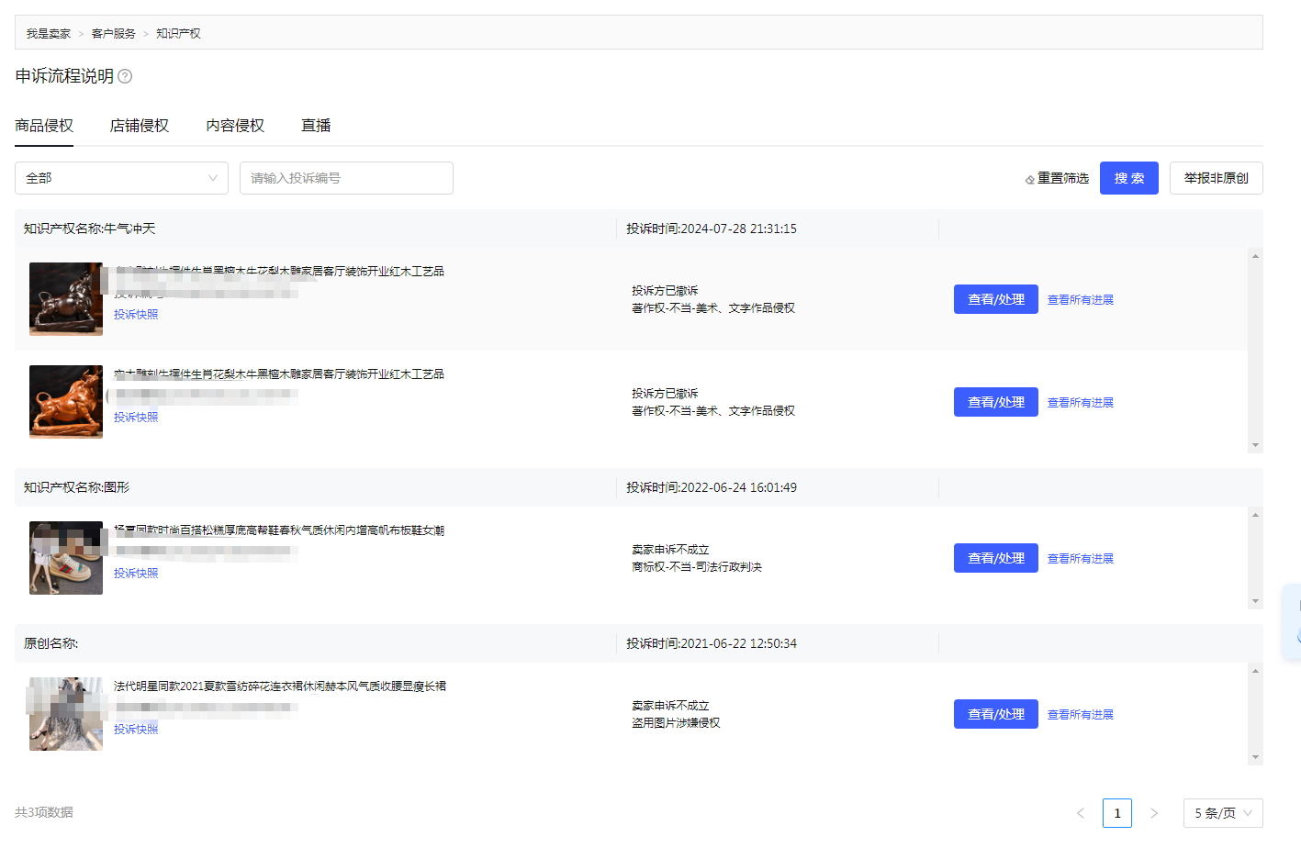Image resolution: width=1301 pixels, height=848 pixels.
Task: Switch to 商品侵权 tab
Action: (x=44, y=126)
